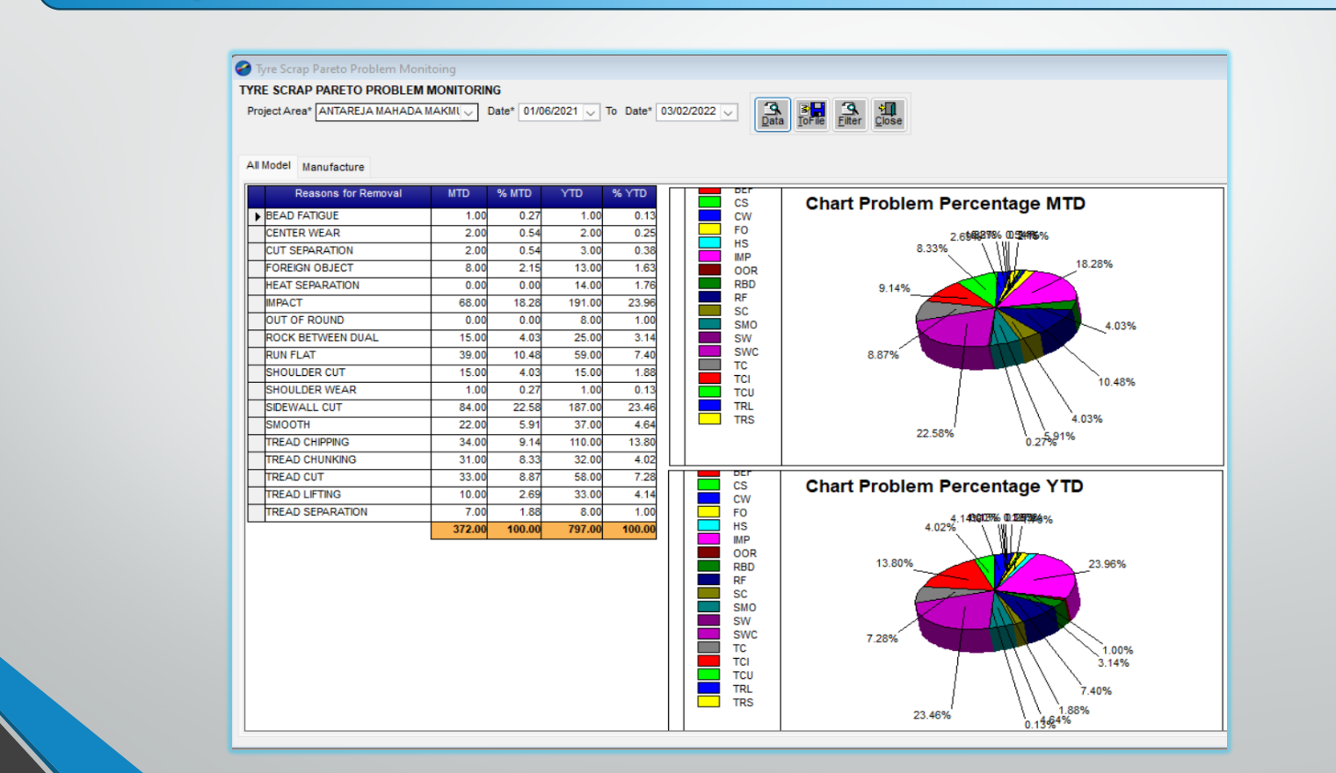
Task: Sort by Reasons for Removal header
Action: pos(348,194)
